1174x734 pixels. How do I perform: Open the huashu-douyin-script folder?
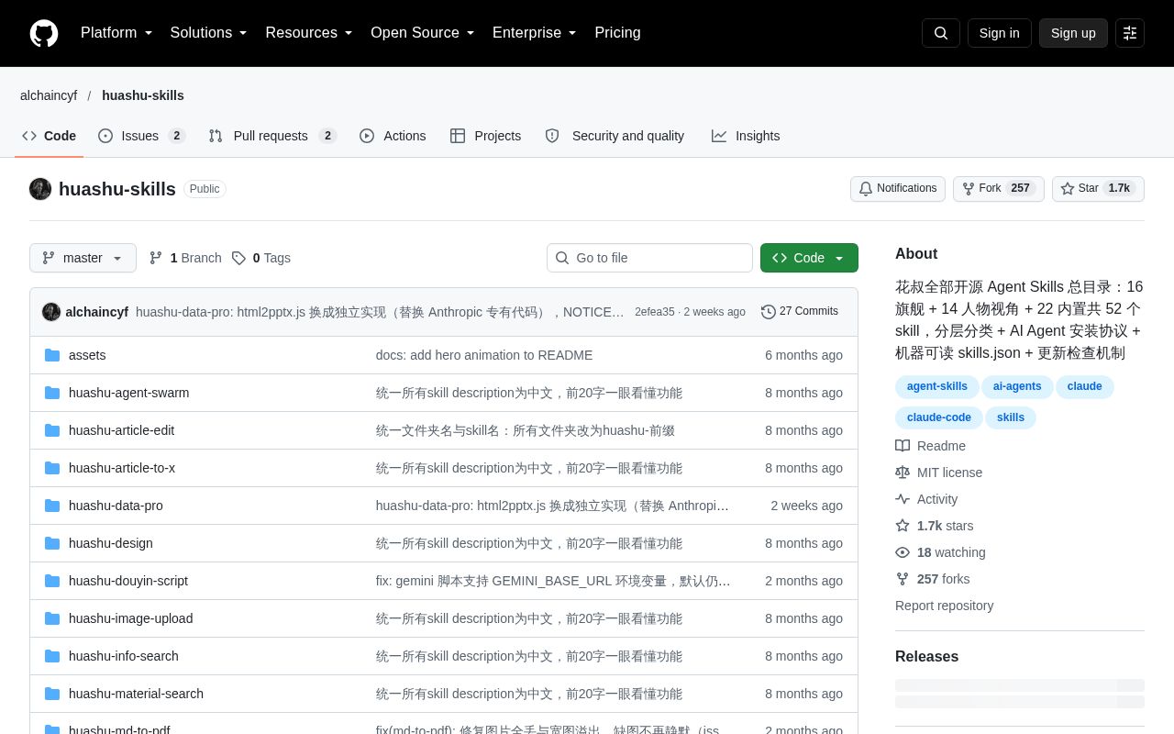pos(128,581)
